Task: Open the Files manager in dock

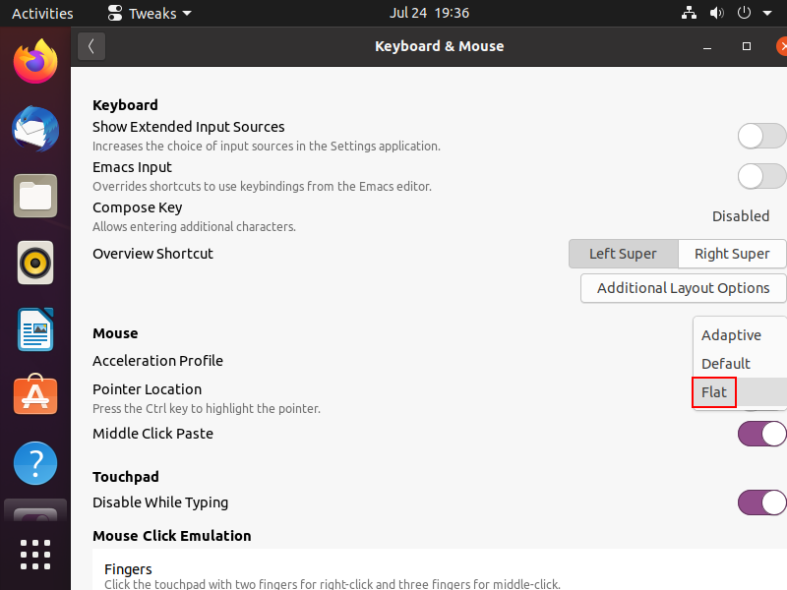Action: click(x=35, y=196)
